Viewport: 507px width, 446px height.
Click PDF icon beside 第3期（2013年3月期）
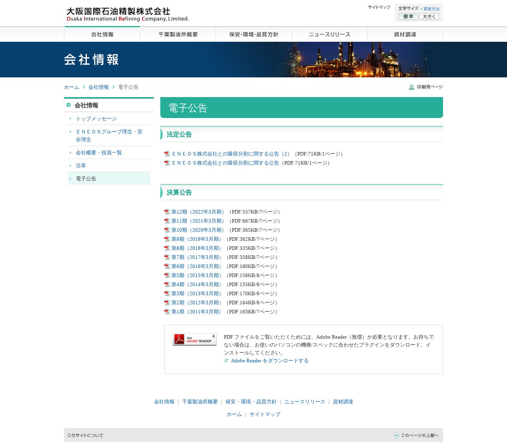click(x=167, y=294)
